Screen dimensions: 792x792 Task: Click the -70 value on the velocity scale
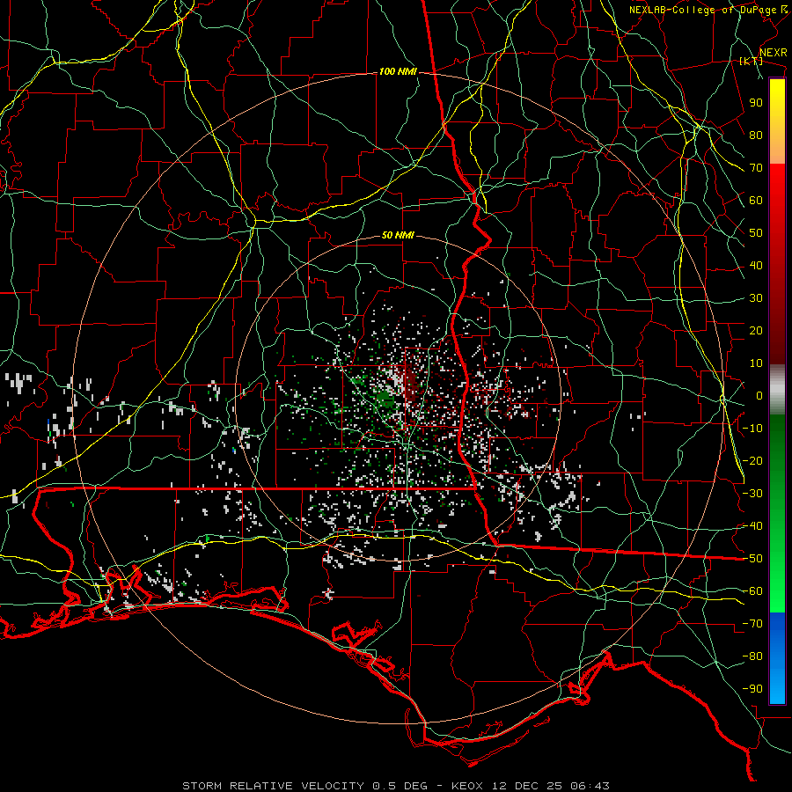coord(752,624)
